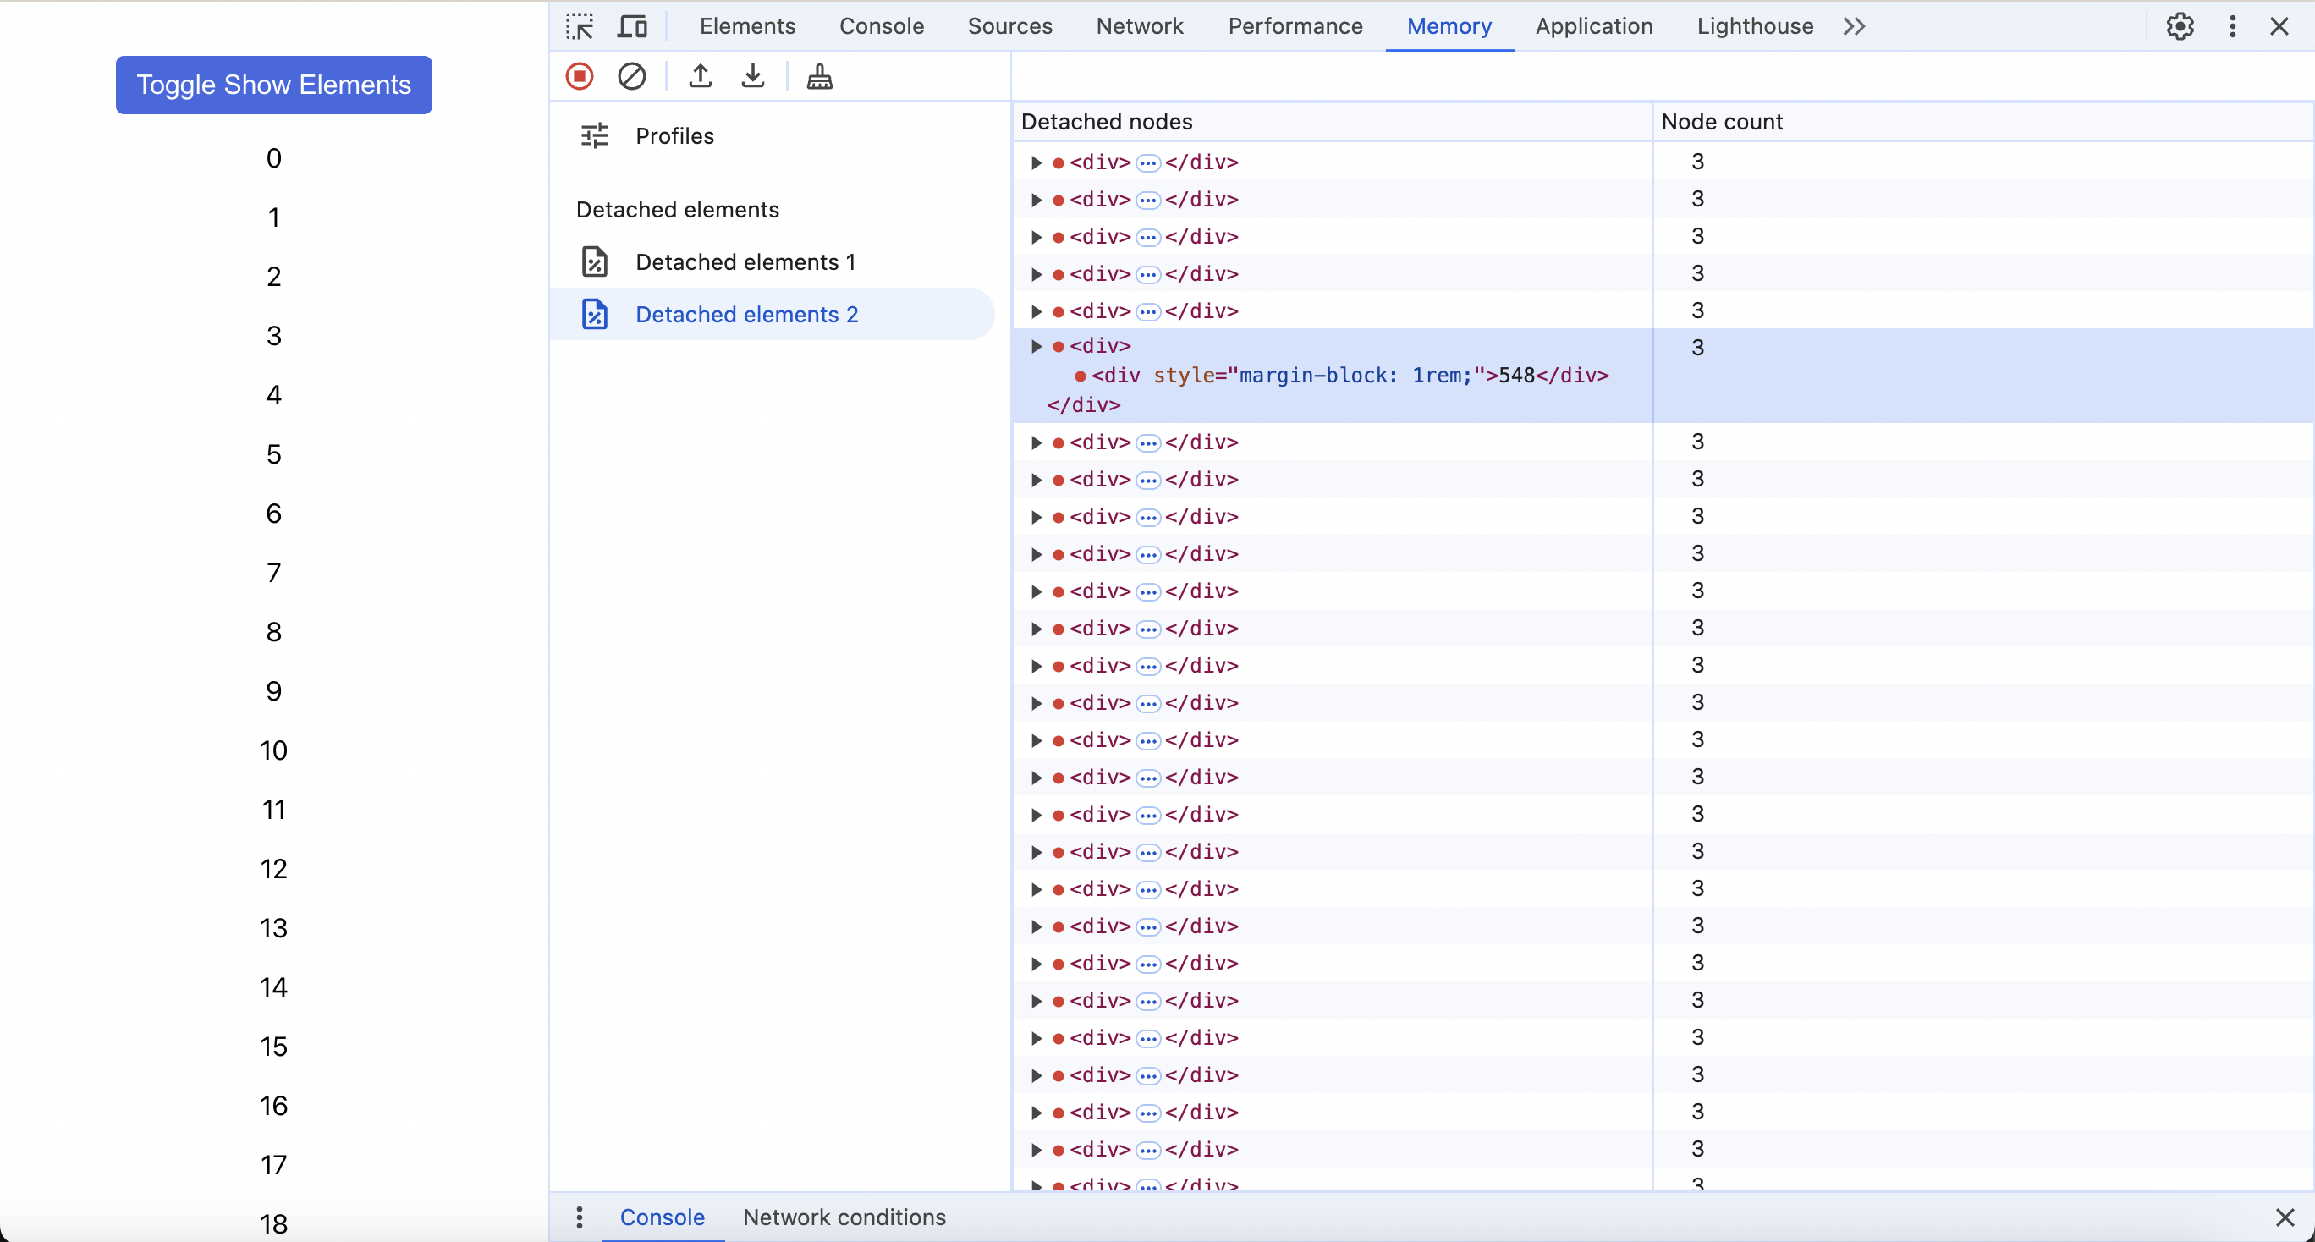Open DevTools settings gear

pyautogui.click(x=2180, y=26)
